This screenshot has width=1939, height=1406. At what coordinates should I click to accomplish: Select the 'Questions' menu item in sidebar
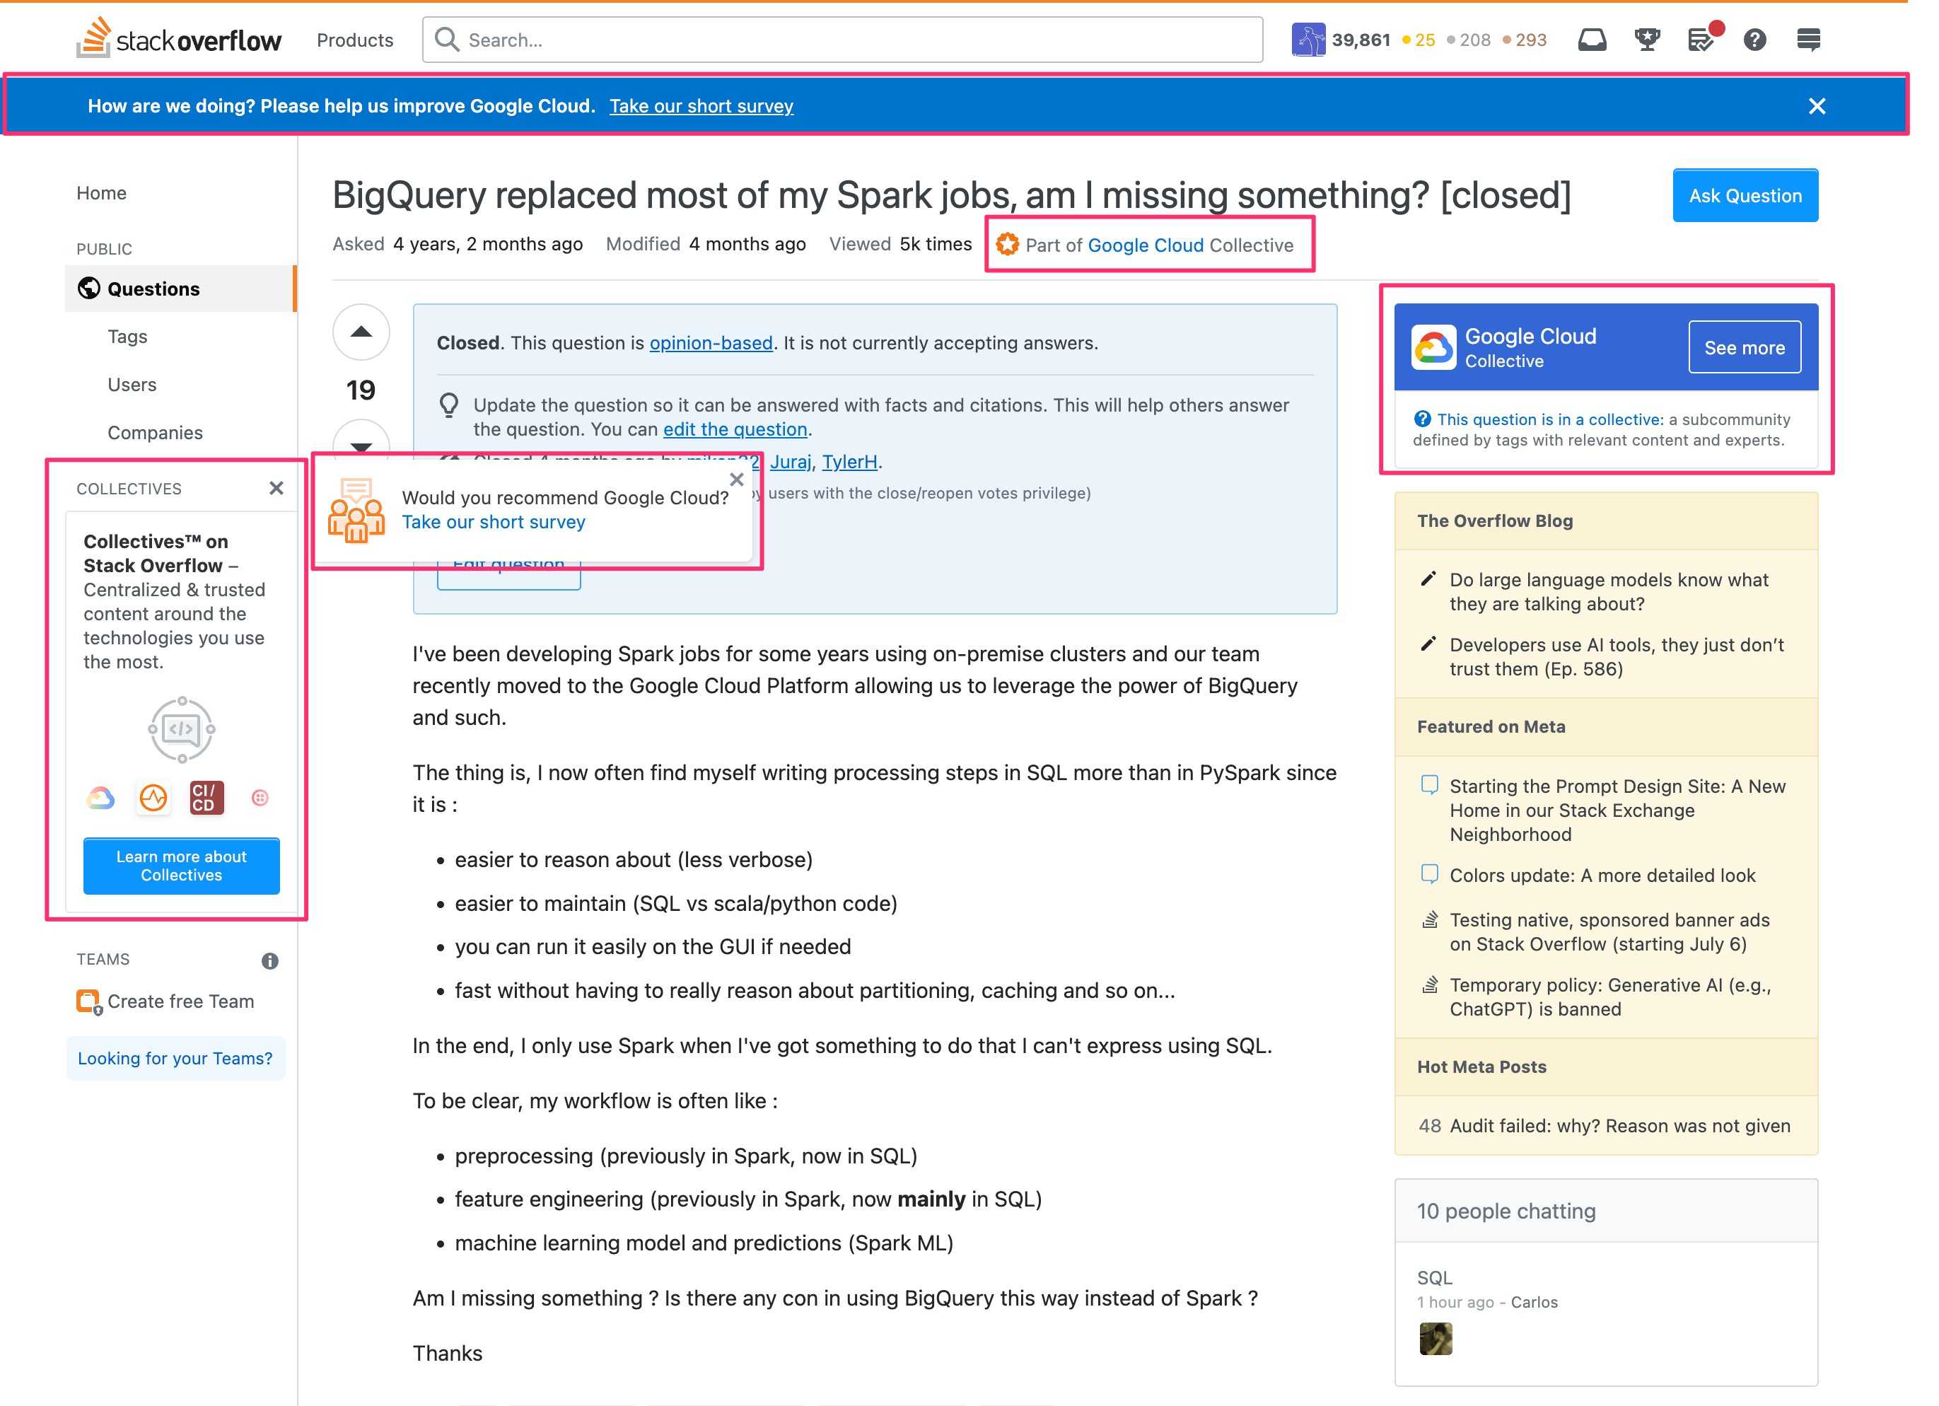[x=151, y=288]
